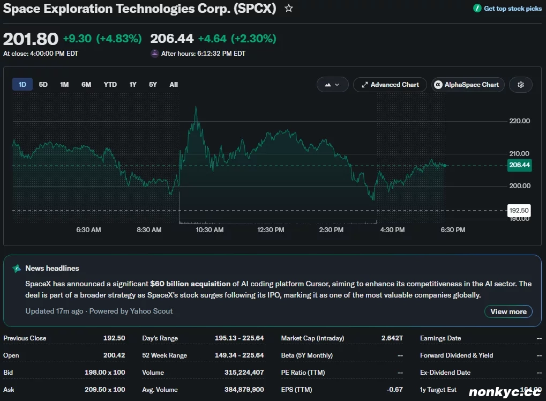
Task: Click the Space Exploration Technologies Corp. title
Action: click(140, 9)
